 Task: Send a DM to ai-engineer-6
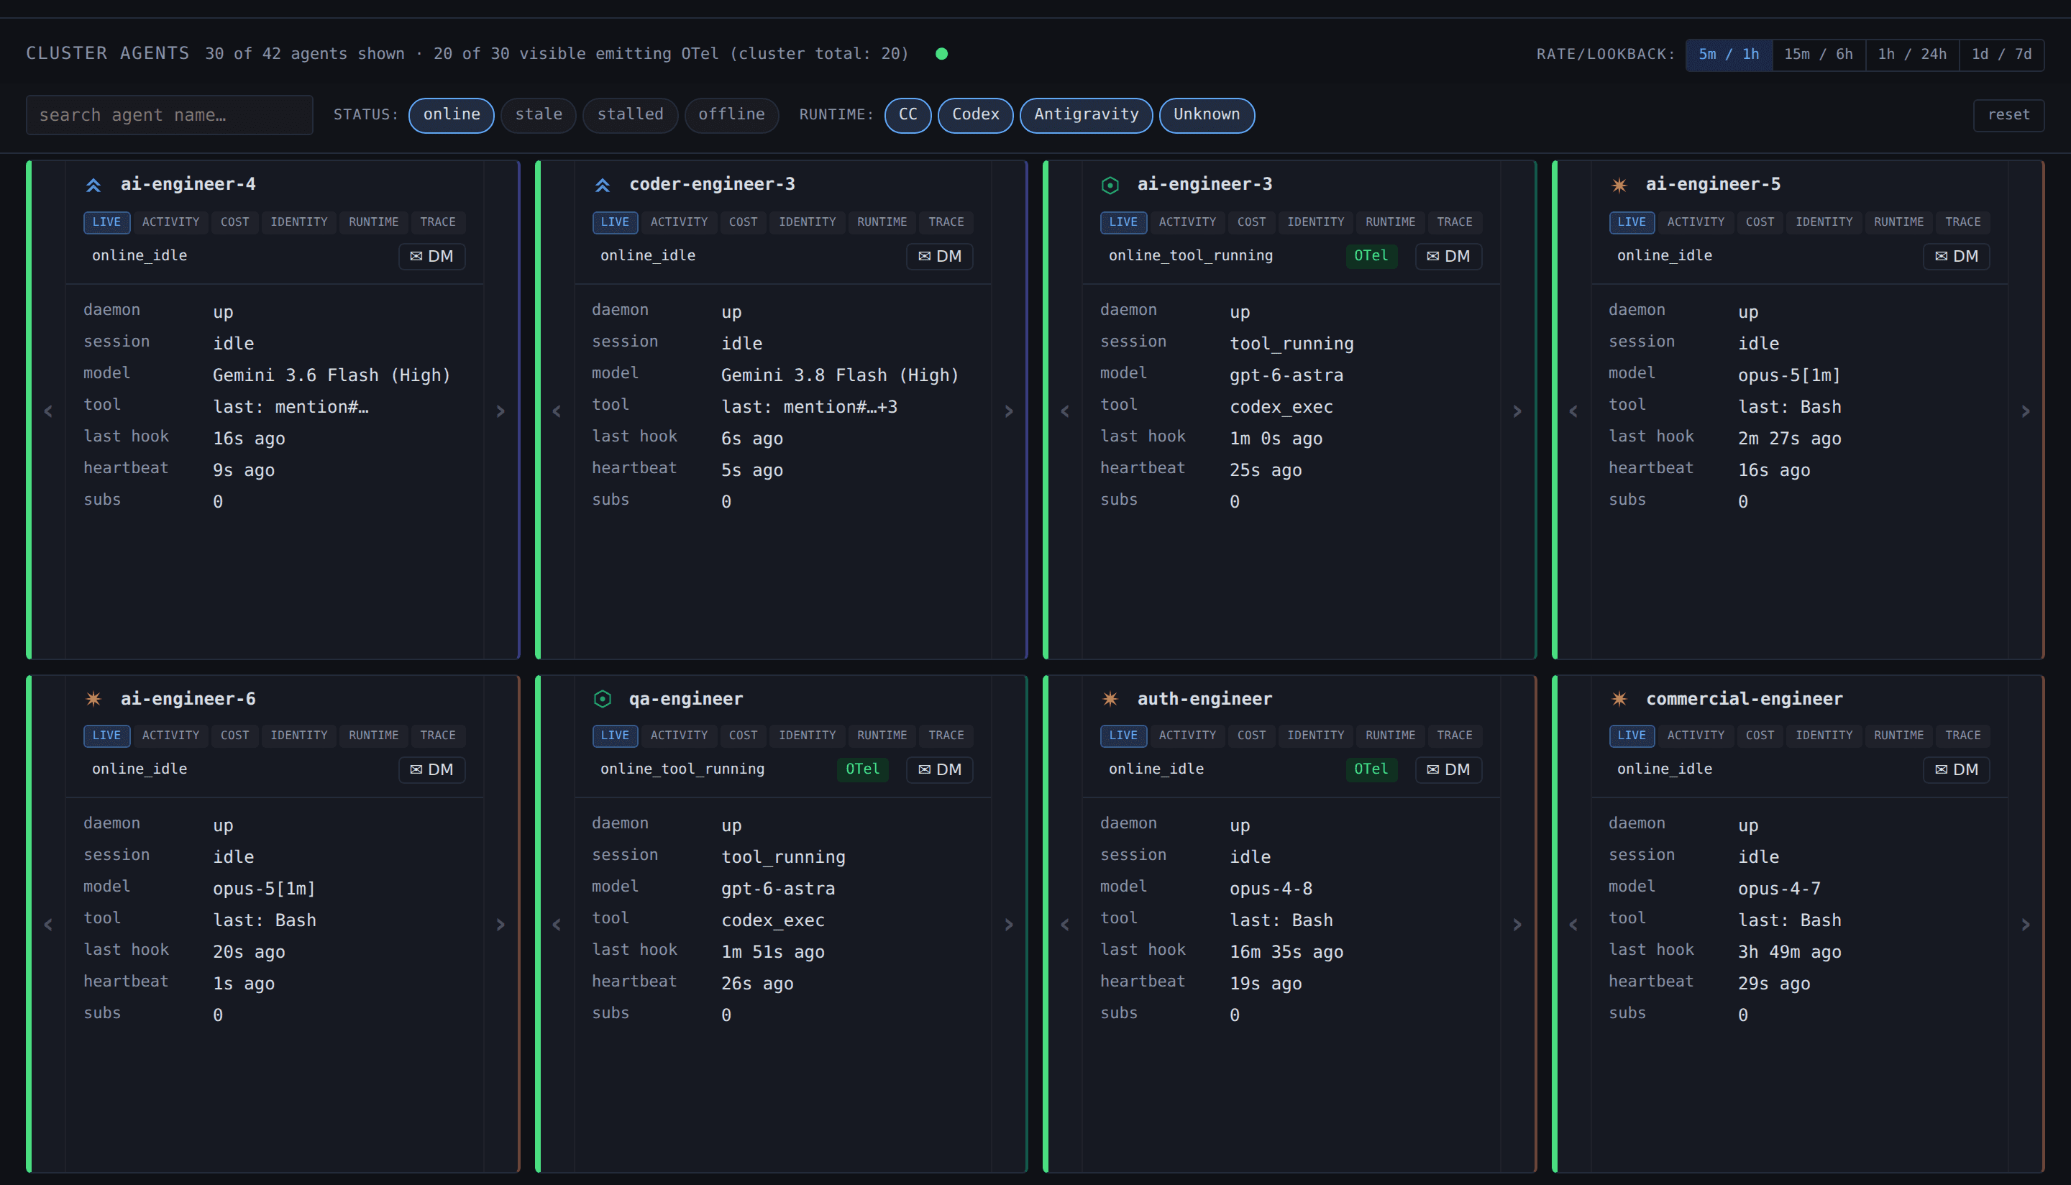point(431,769)
